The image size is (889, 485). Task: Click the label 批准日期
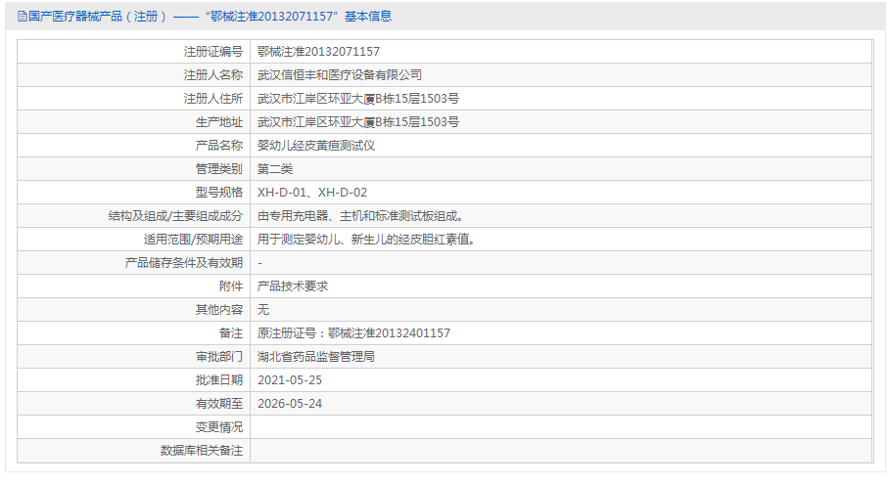click(219, 380)
